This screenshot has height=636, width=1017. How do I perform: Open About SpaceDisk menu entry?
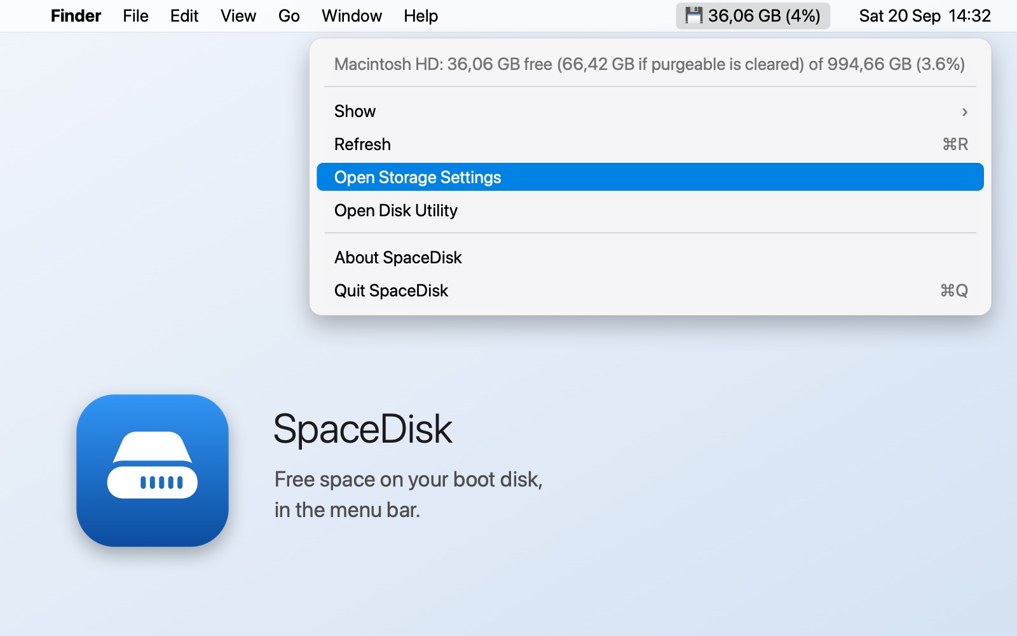point(650,258)
